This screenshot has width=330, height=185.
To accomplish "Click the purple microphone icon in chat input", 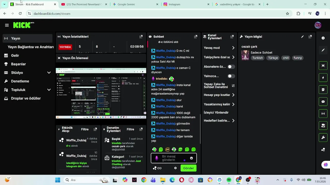I will (157, 158).
